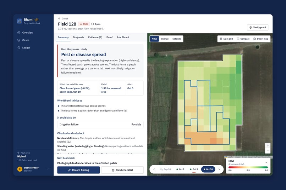Click the NDVI color gradient bar
This screenshot has width=286, height=190.
point(248,167)
